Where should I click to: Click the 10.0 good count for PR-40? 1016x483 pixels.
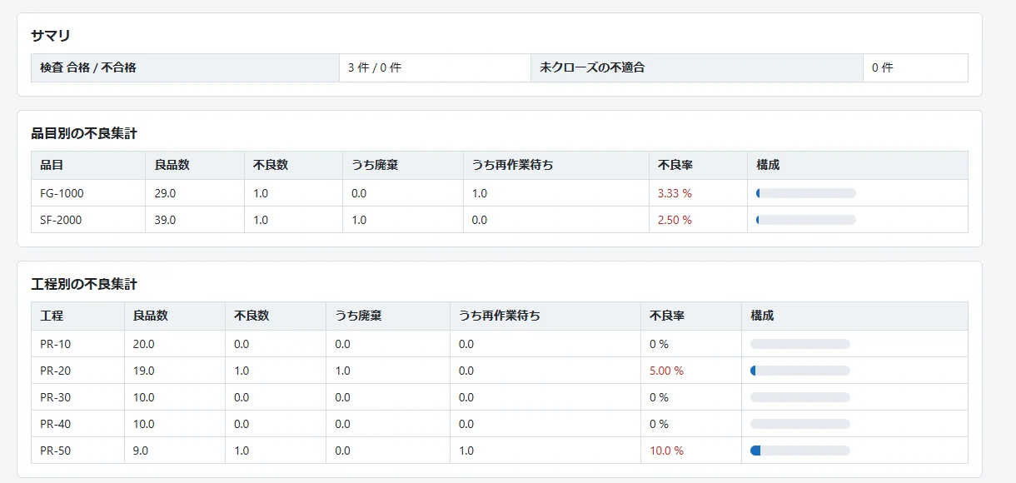coord(144,424)
